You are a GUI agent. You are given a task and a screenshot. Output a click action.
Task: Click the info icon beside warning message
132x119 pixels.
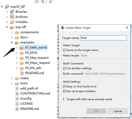(63, 99)
